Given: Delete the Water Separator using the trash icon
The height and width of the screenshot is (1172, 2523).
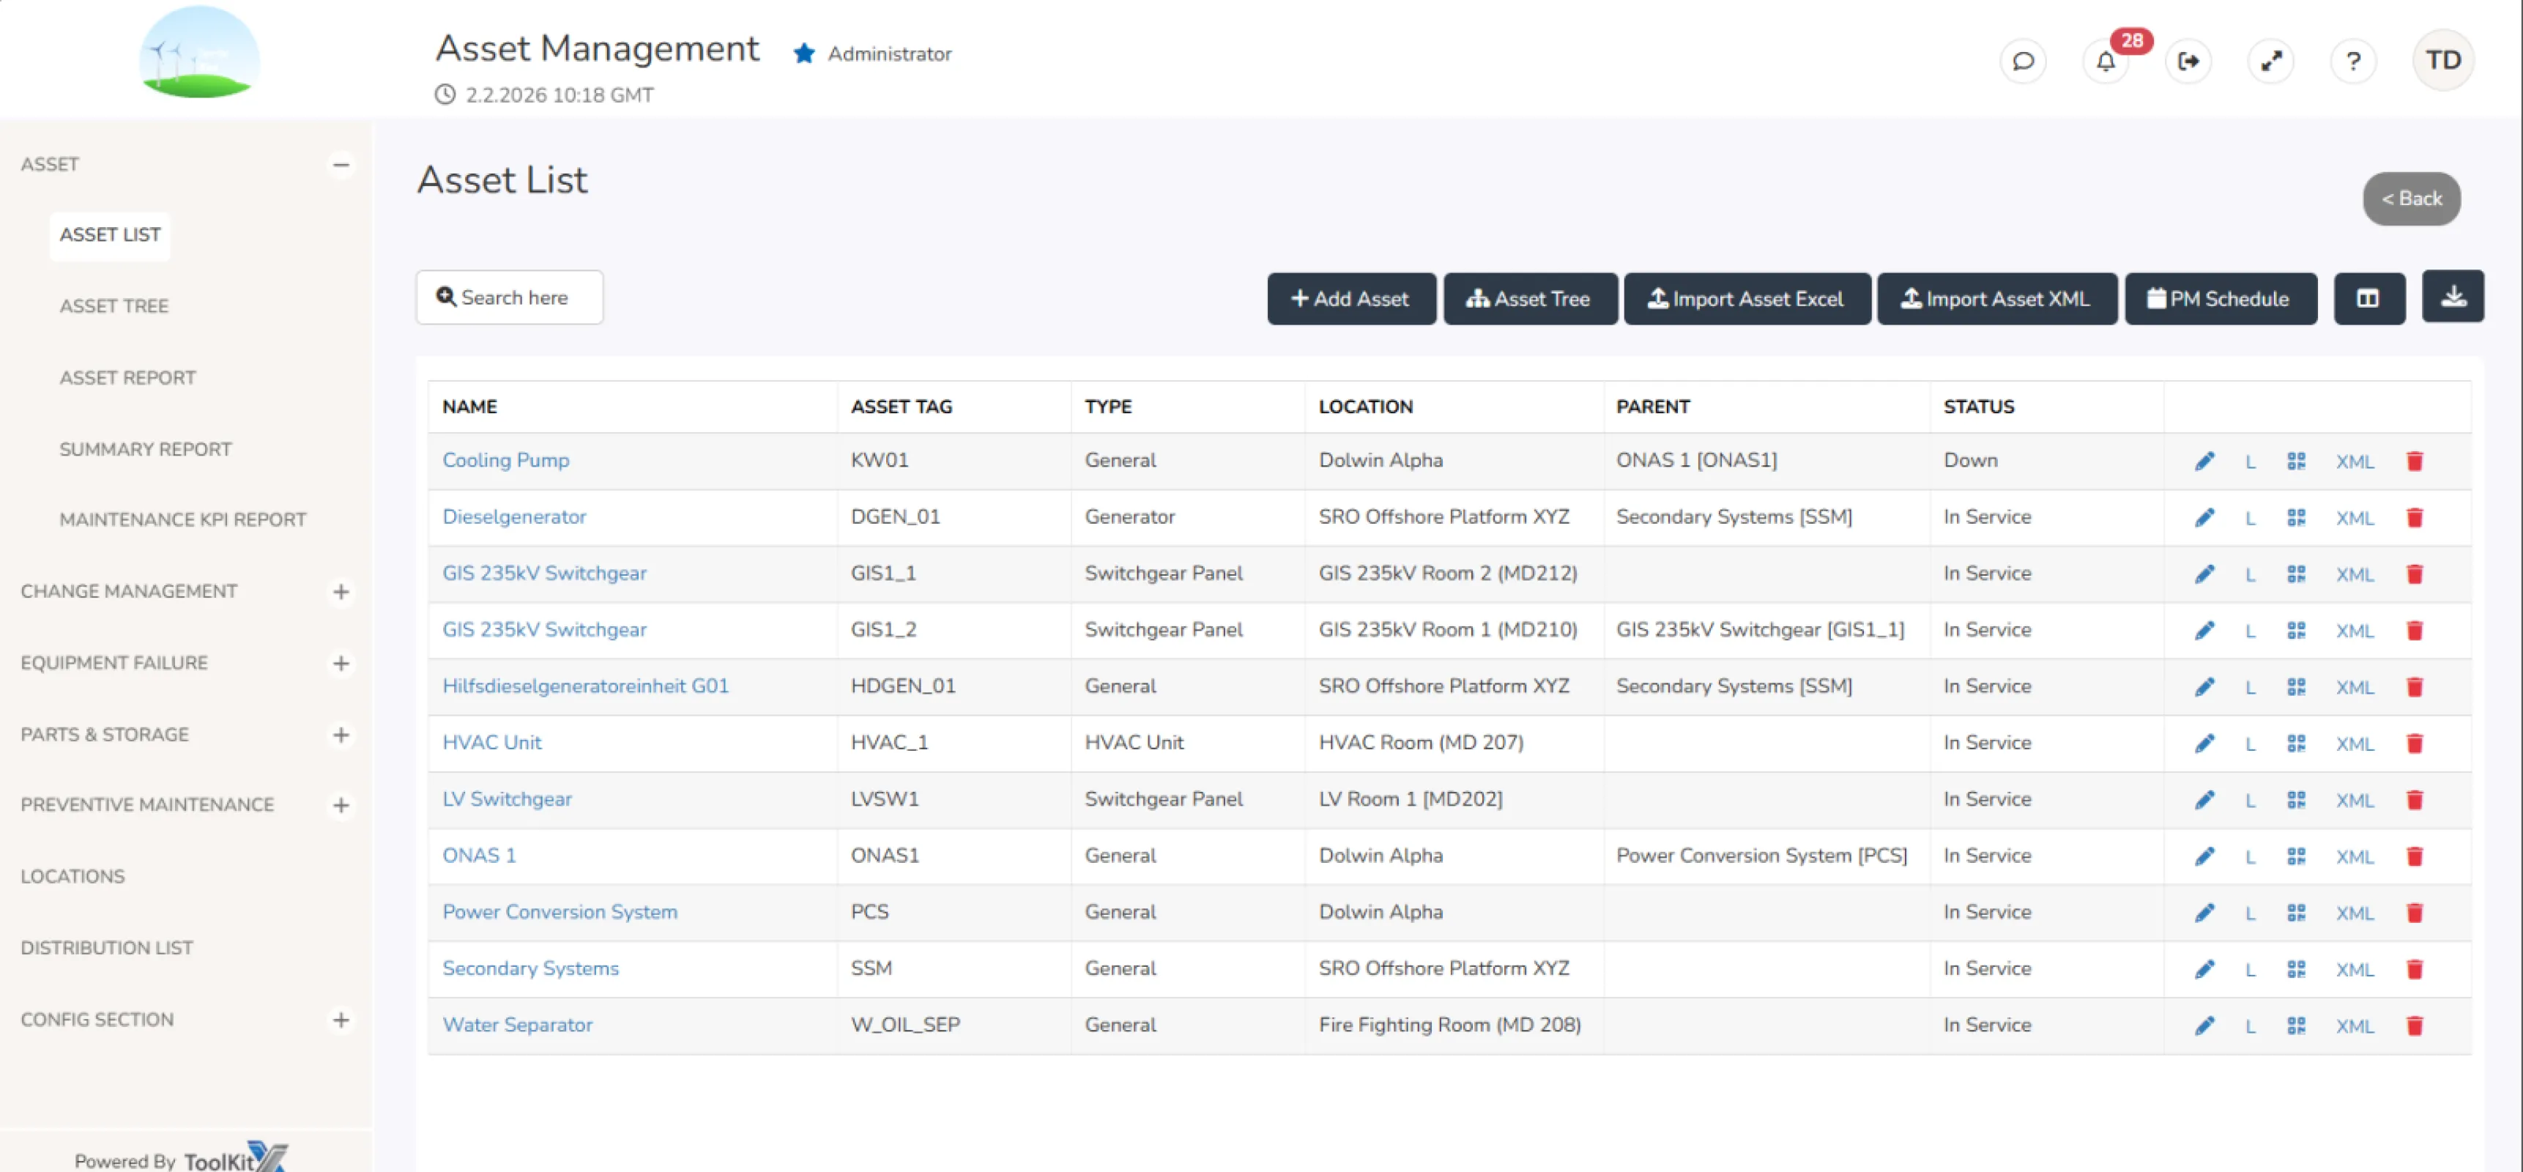Looking at the screenshot, I should (2415, 1025).
